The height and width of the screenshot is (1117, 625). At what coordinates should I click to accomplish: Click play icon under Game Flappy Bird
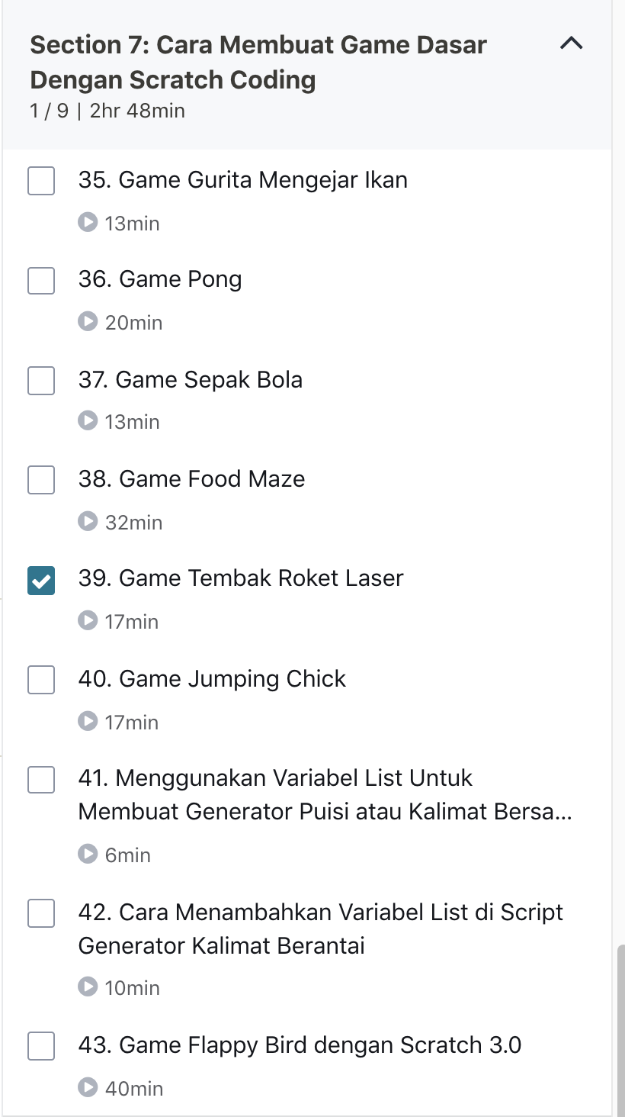88,1087
